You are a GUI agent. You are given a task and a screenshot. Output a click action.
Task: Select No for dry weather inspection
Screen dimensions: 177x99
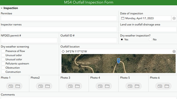(150, 39)
